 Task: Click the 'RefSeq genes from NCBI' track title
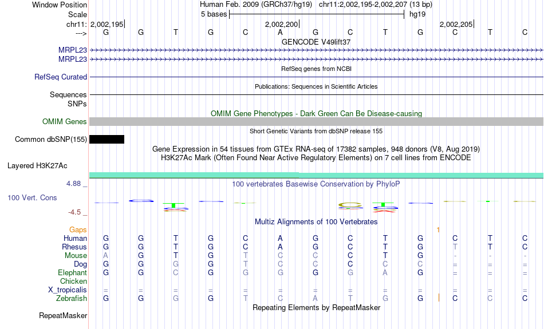316,69
